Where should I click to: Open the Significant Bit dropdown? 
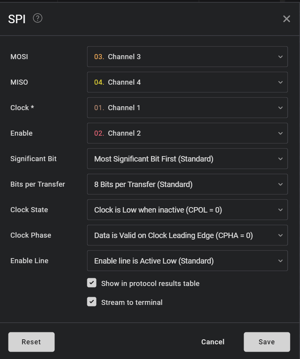187,159
